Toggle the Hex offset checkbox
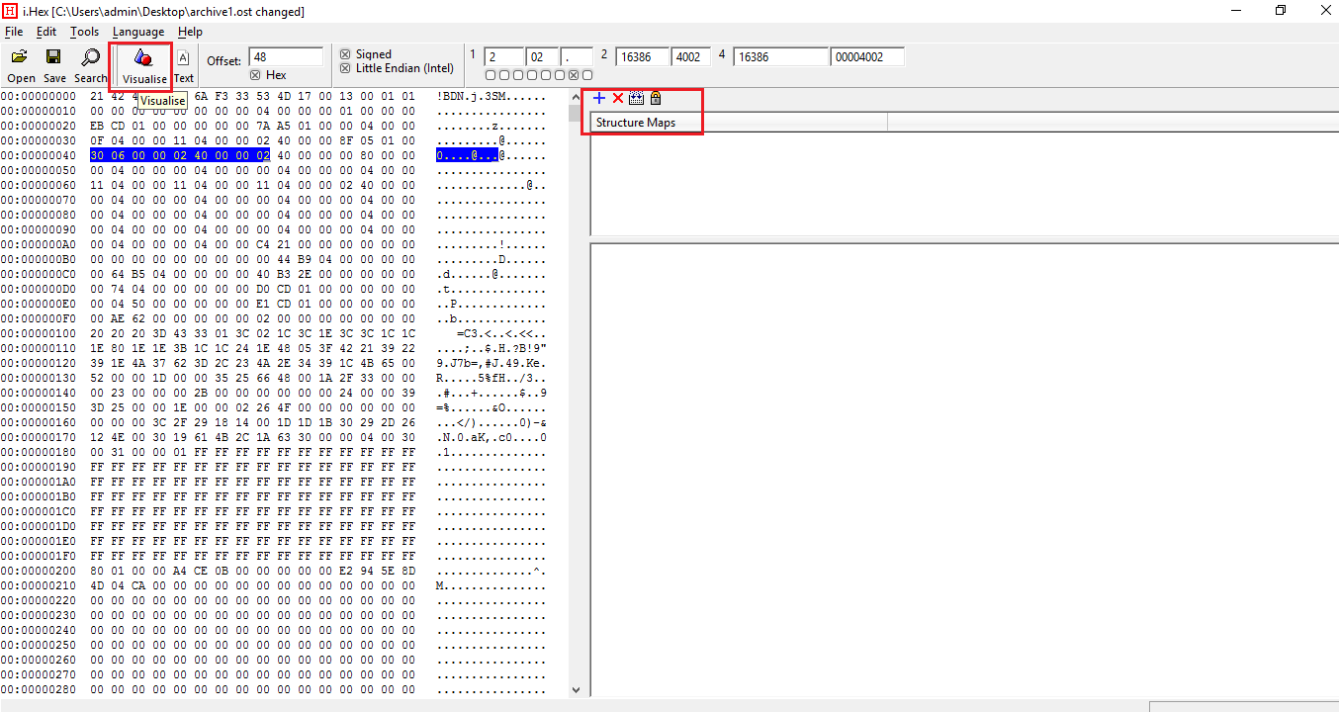Screen dimensions: 1339x712 pos(255,75)
